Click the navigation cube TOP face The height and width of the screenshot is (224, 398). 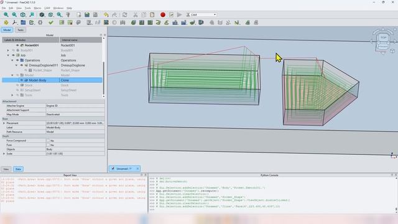point(383,37)
